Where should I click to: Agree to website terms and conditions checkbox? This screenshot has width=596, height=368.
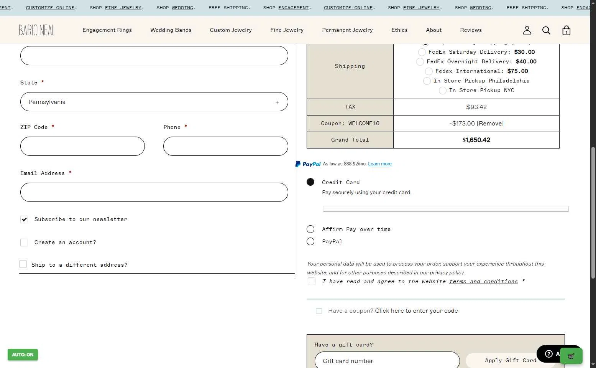coord(312,281)
